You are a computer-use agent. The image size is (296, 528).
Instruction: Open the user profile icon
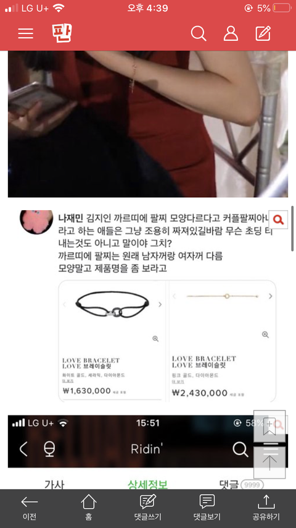231,33
